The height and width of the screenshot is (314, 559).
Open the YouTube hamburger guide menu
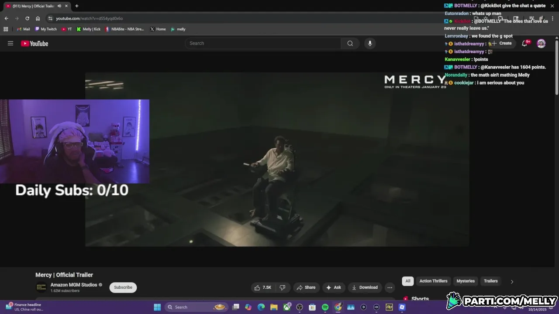10,43
